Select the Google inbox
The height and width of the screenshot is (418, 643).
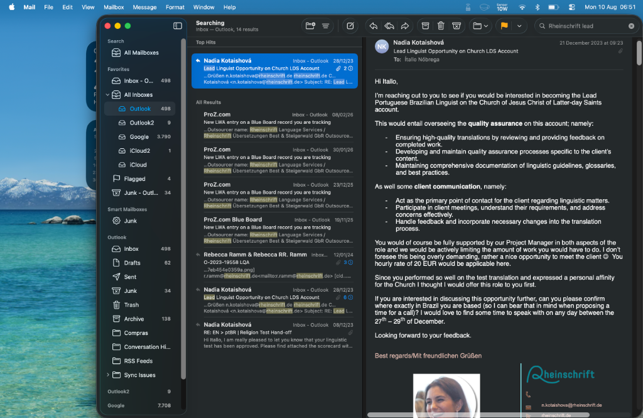141,137
